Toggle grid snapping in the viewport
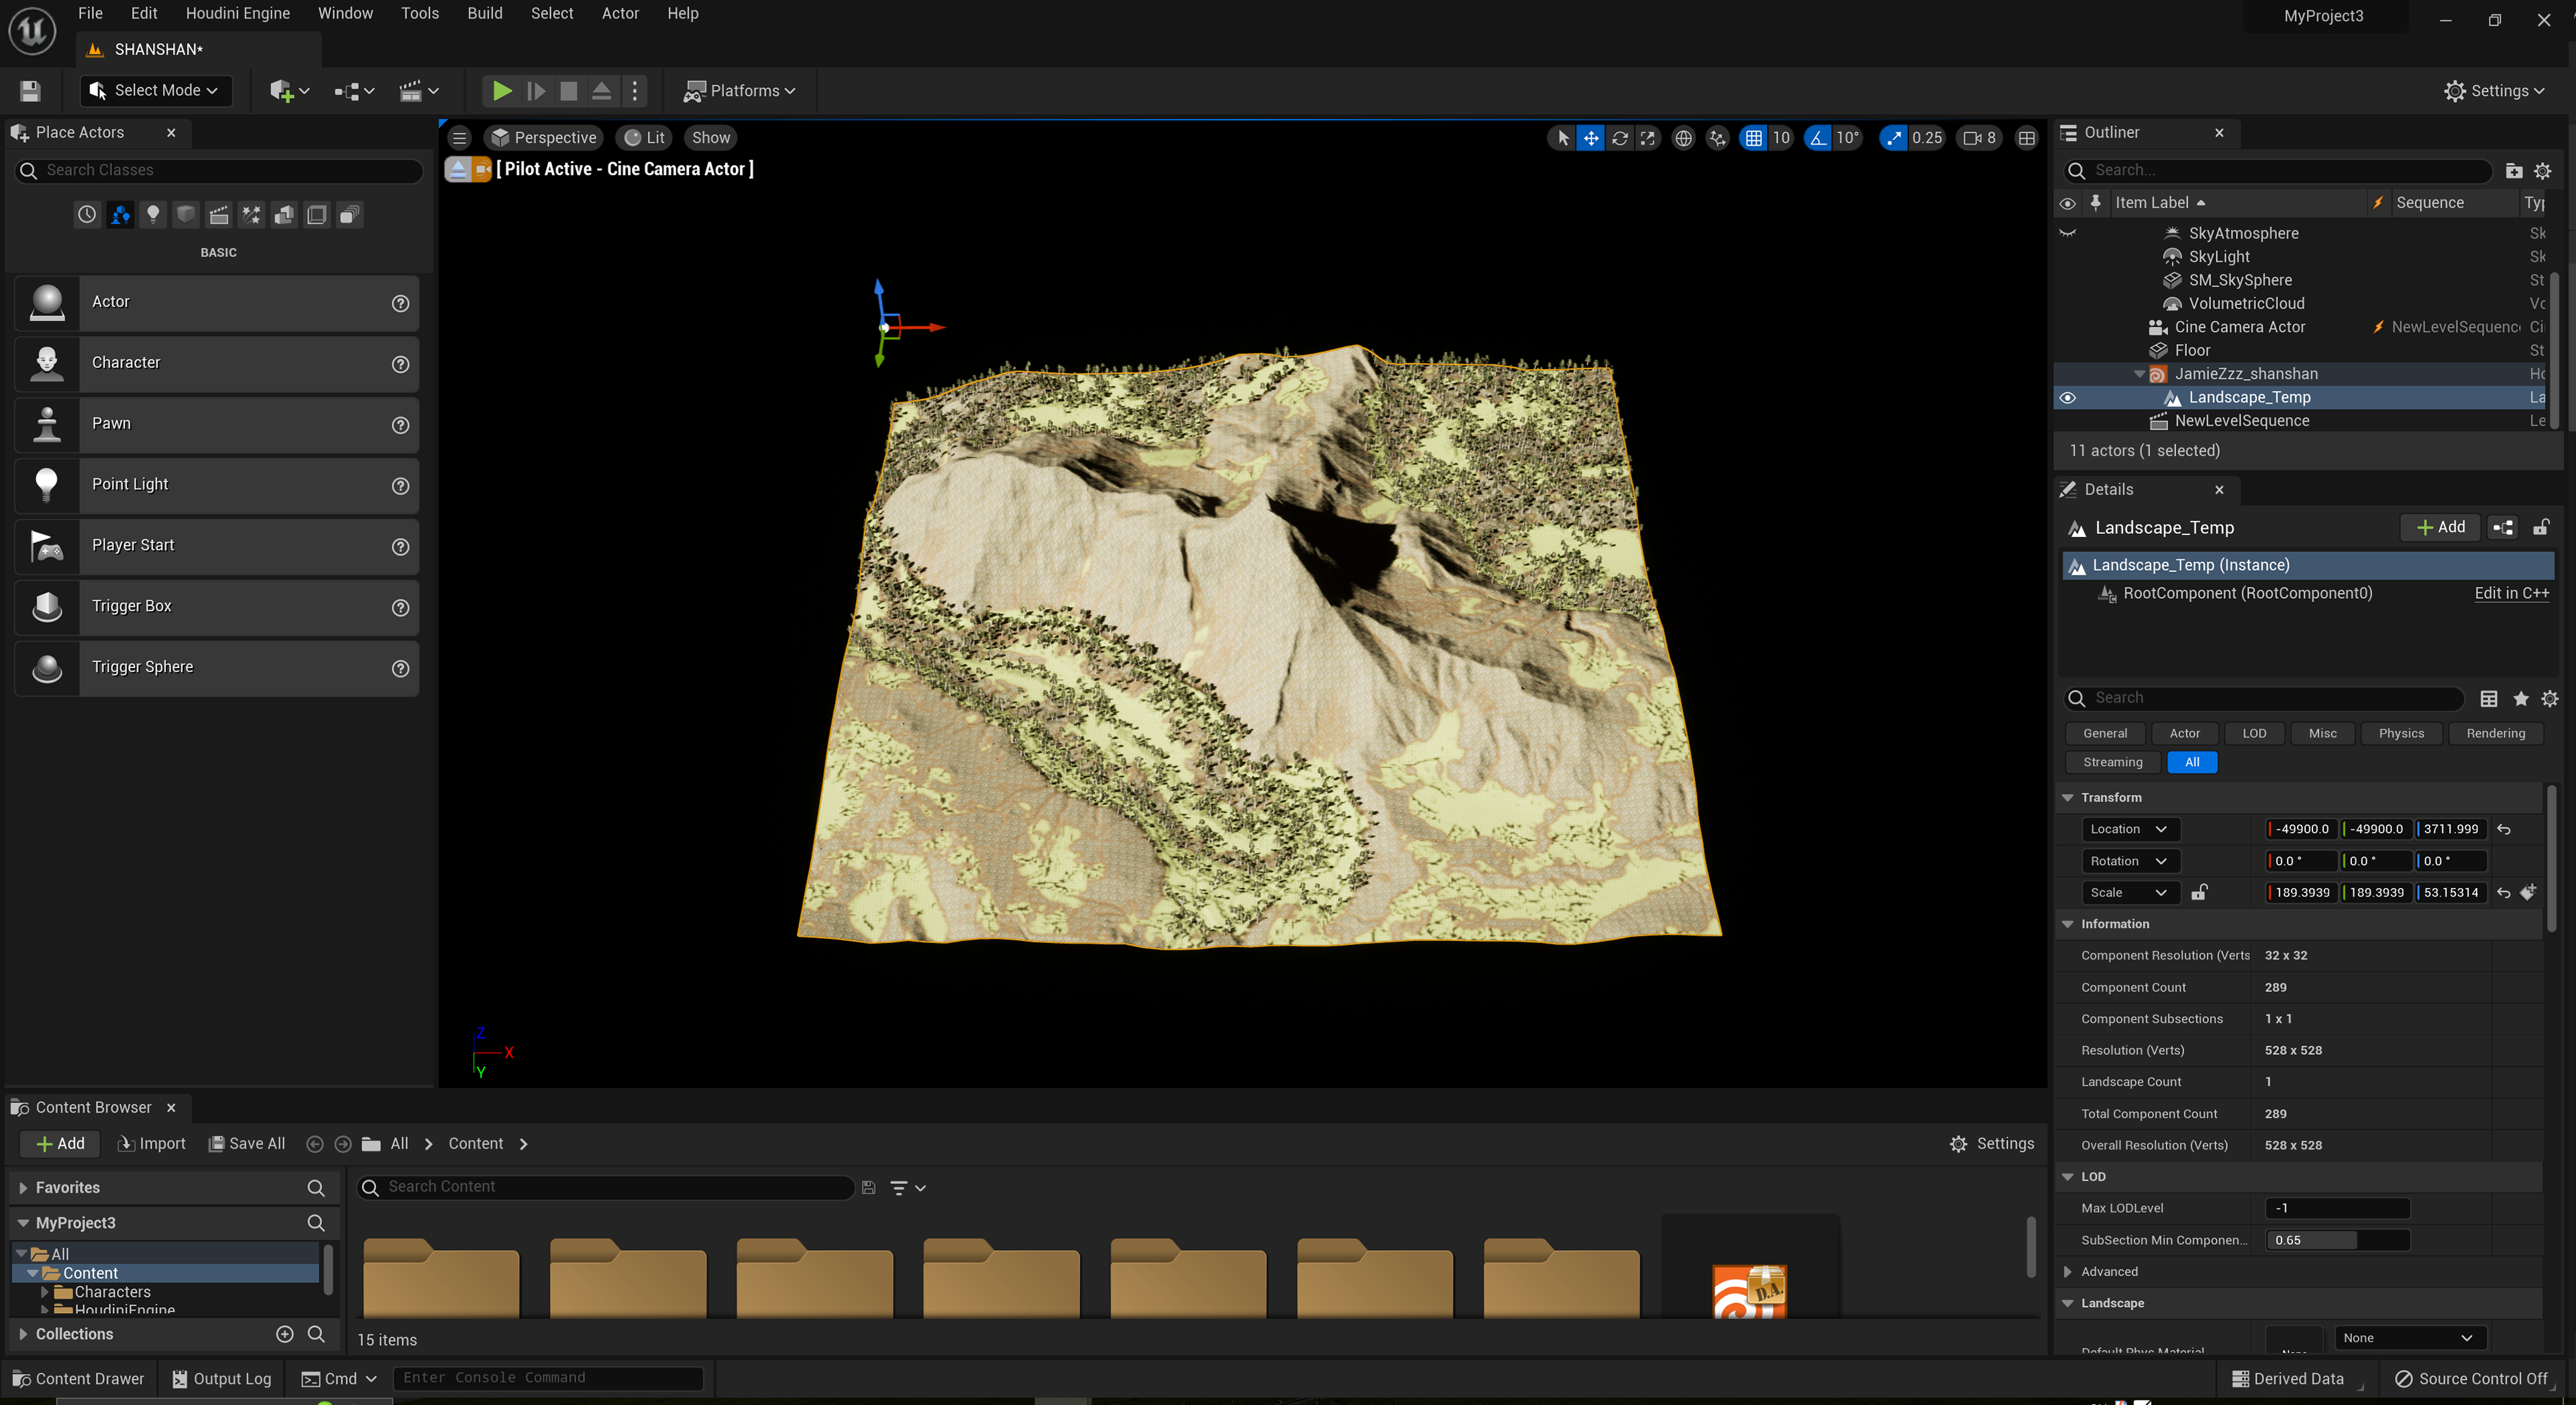 (x=1754, y=138)
